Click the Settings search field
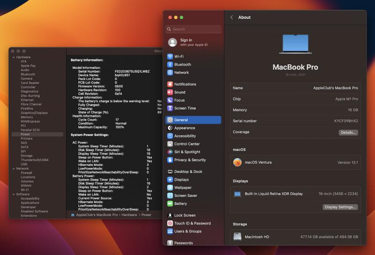The height and width of the screenshot is (255, 375). [x=193, y=29]
